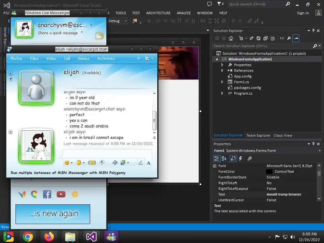
Task: Click the View Code icon in Solution Explorer
Action: coord(282,38)
